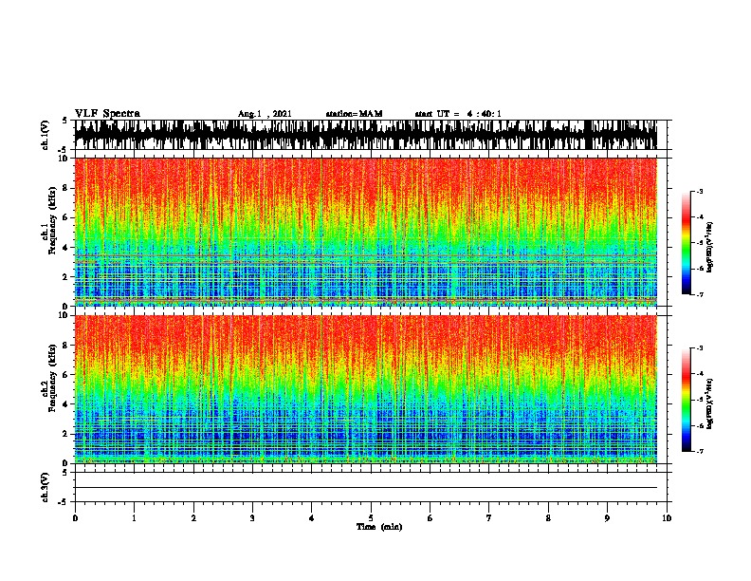Viewport: 751px width, 581px height.
Task: Click the time axis tick label "9"
Action: pyautogui.click(x=607, y=518)
